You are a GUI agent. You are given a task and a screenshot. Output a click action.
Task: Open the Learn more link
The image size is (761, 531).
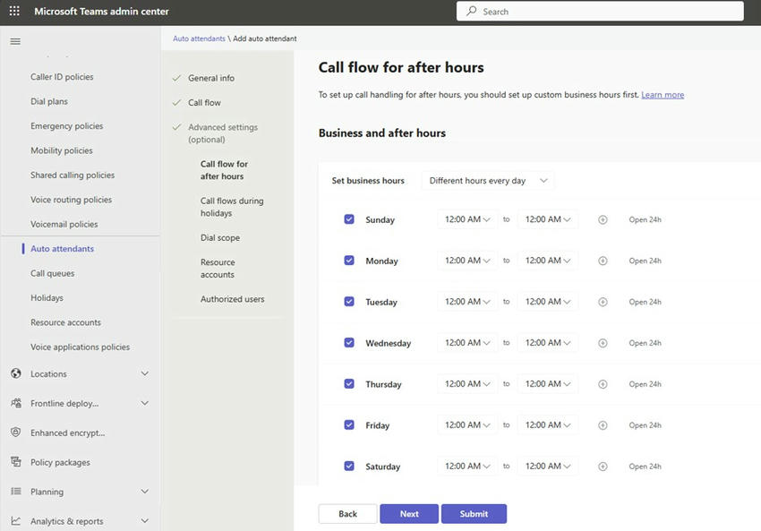click(663, 95)
